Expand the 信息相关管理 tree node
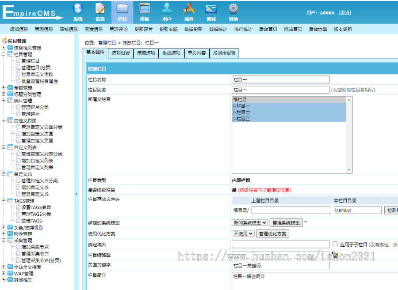 click(4, 48)
